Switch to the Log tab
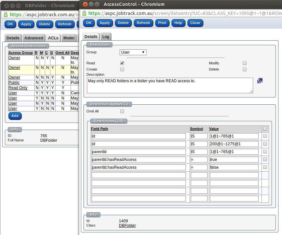The width and height of the screenshot is (282, 235). (x=106, y=37)
